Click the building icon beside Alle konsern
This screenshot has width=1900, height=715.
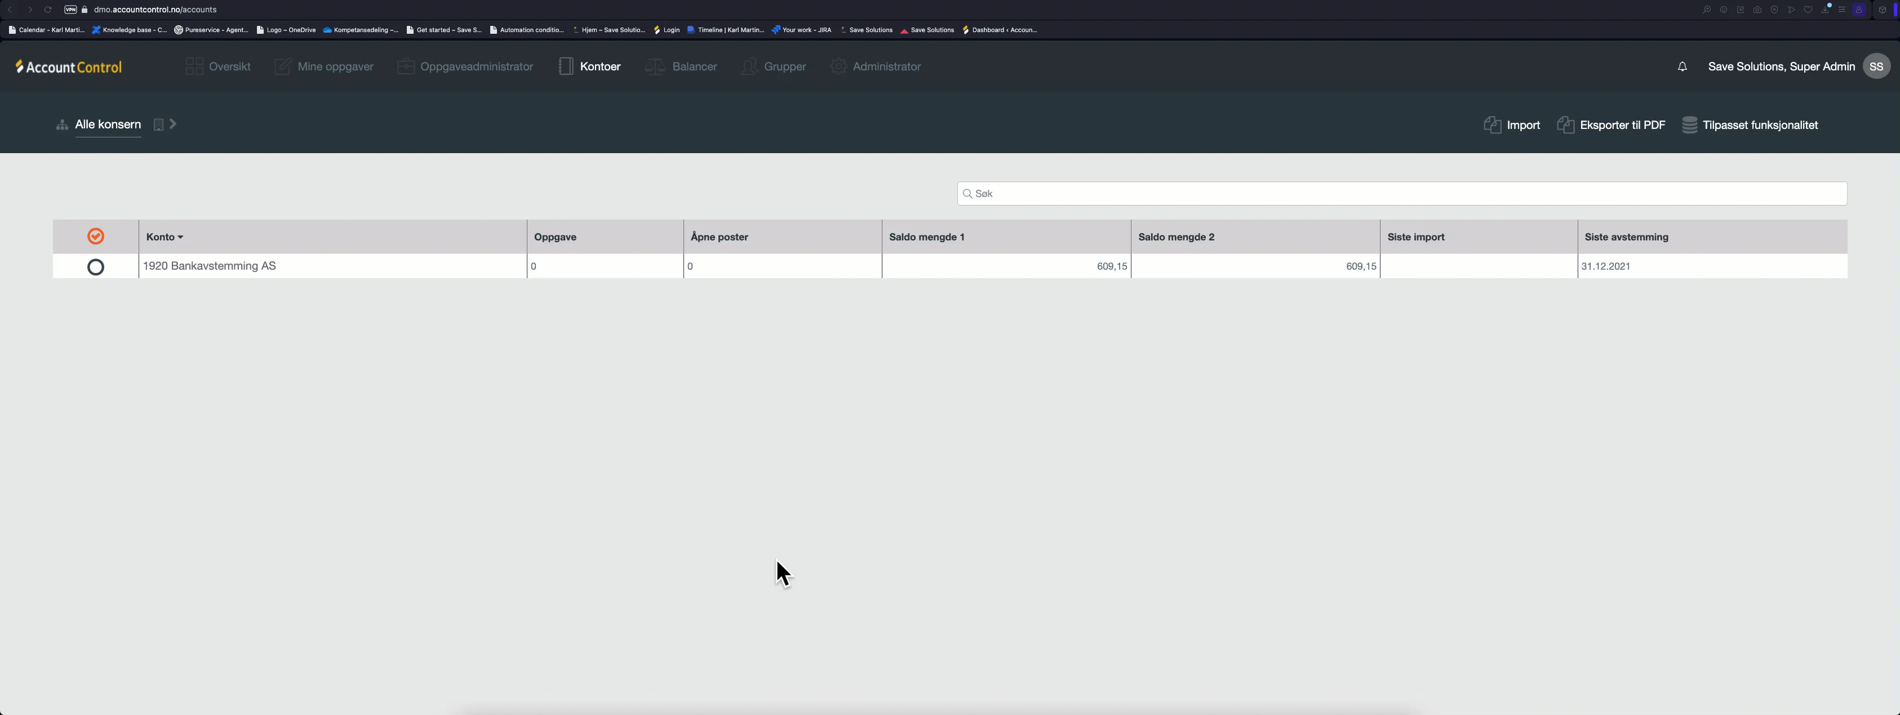158,124
